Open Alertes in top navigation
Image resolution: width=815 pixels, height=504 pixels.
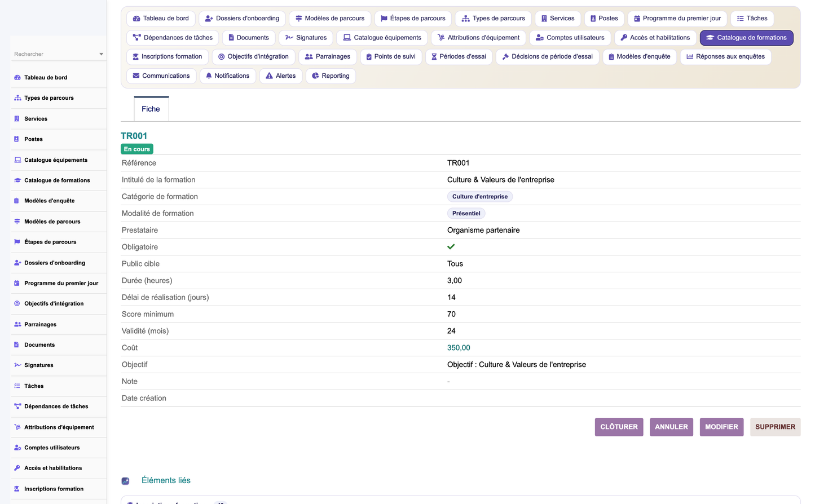(x=281, y=76)
